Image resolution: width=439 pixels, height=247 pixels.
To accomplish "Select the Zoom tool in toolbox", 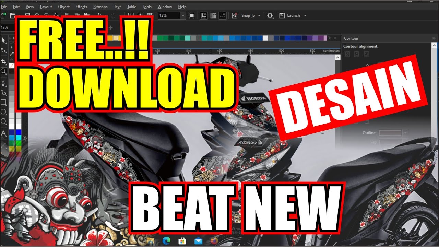I will tap(4, 71).
